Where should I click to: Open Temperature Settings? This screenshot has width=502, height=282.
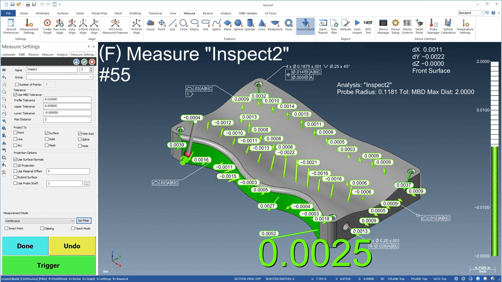tap(465, 27)
